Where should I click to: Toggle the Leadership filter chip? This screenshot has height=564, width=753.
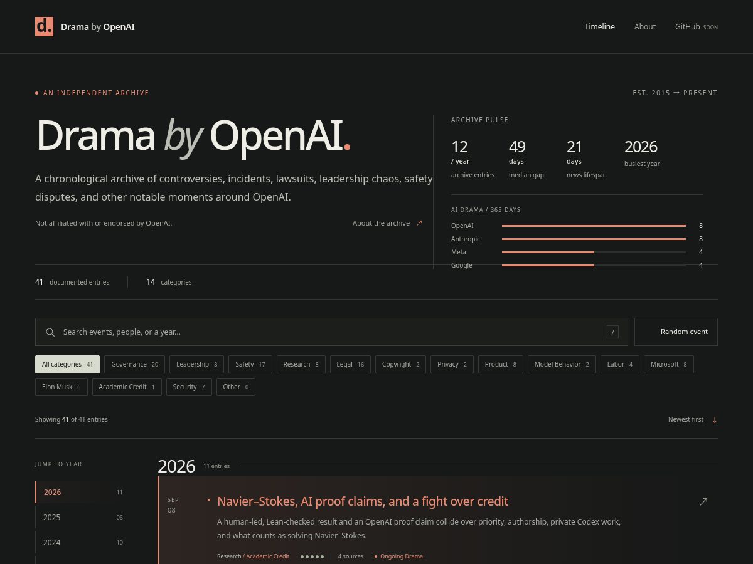click(x=196, y=365)
